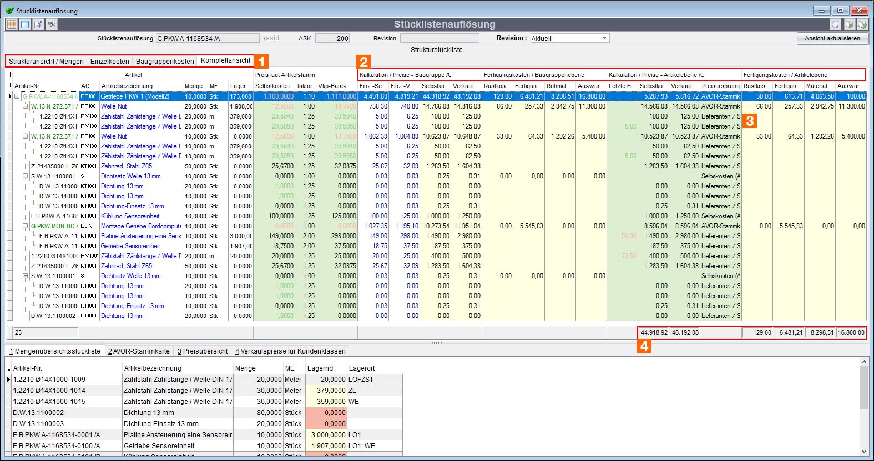Viewport: 874px width, 461px height.
Task: Open the Revision dropdown showing Aktuell
Action: [x=604, y=38]
